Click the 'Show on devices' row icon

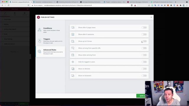pyautogui.click(x=73, y=69)
